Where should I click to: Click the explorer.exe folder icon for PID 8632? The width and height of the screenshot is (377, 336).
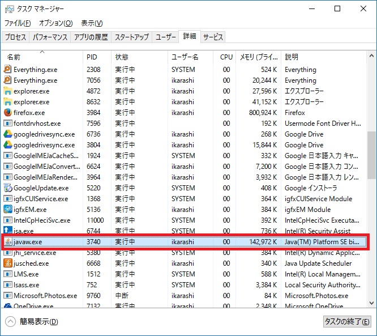[8, 102]
